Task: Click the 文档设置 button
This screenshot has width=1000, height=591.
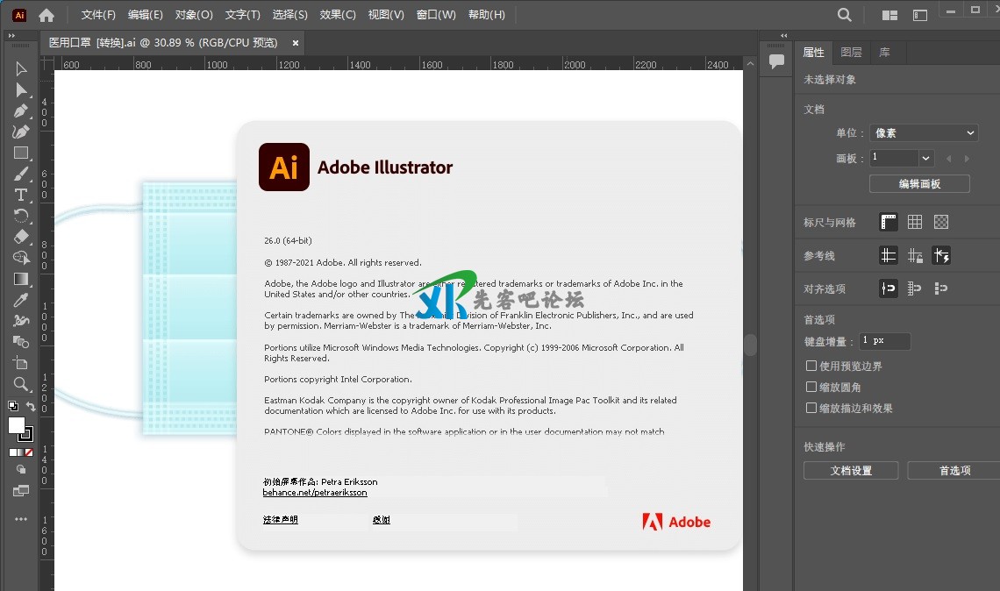Action: click(851, 471)
